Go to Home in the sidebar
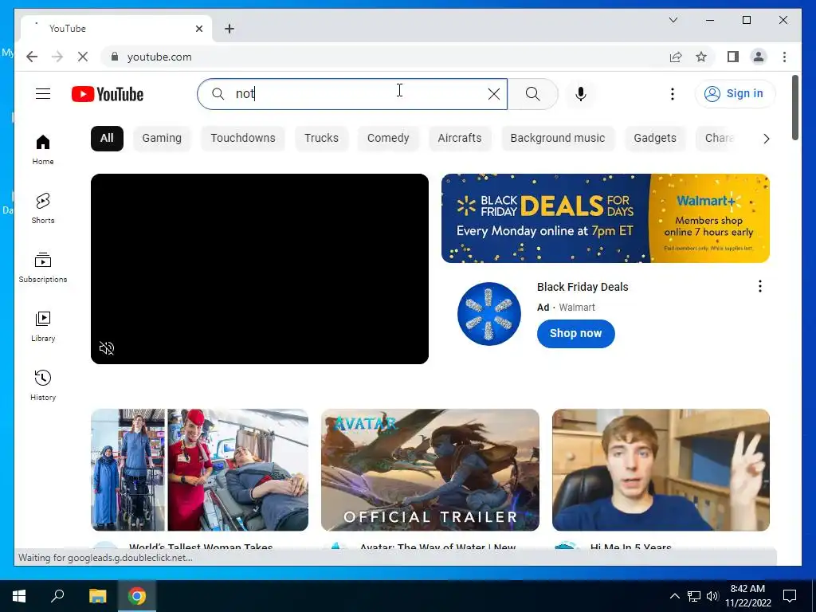 tap(43, 149)
